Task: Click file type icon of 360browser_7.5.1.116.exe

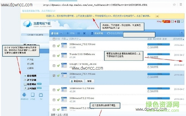Action: pos(64,75)
